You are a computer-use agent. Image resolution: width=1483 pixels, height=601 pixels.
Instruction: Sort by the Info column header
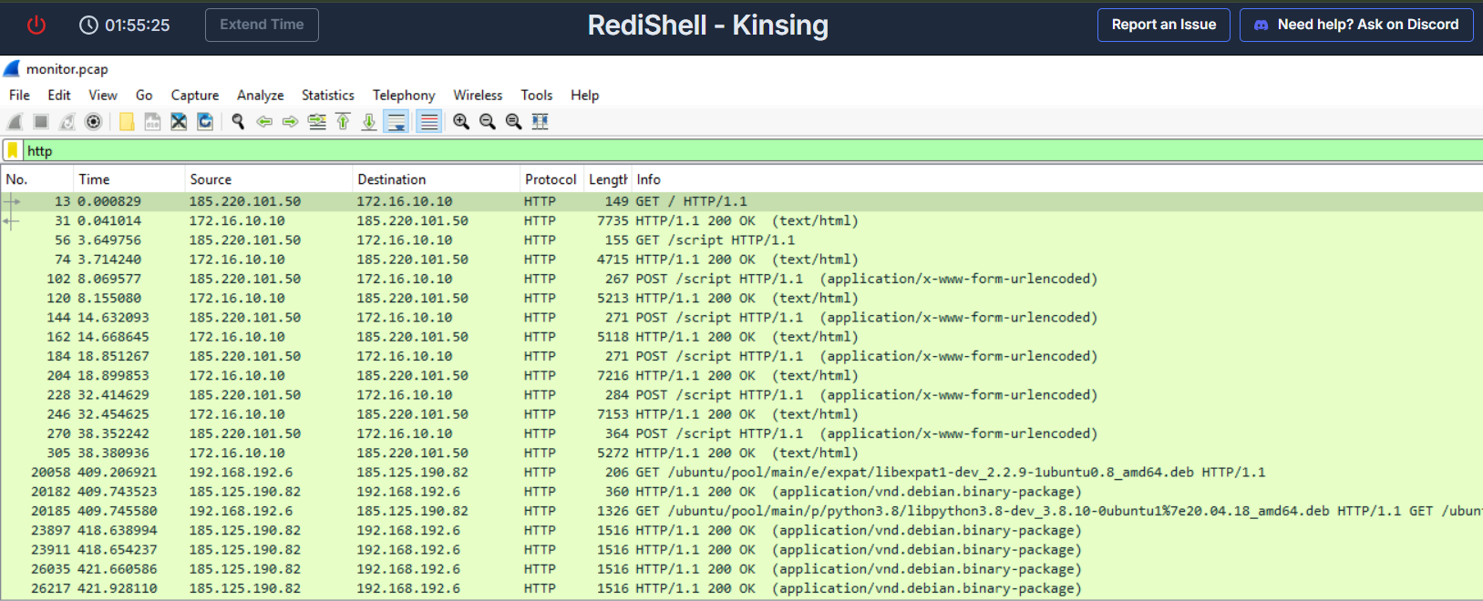point(1057,179)
